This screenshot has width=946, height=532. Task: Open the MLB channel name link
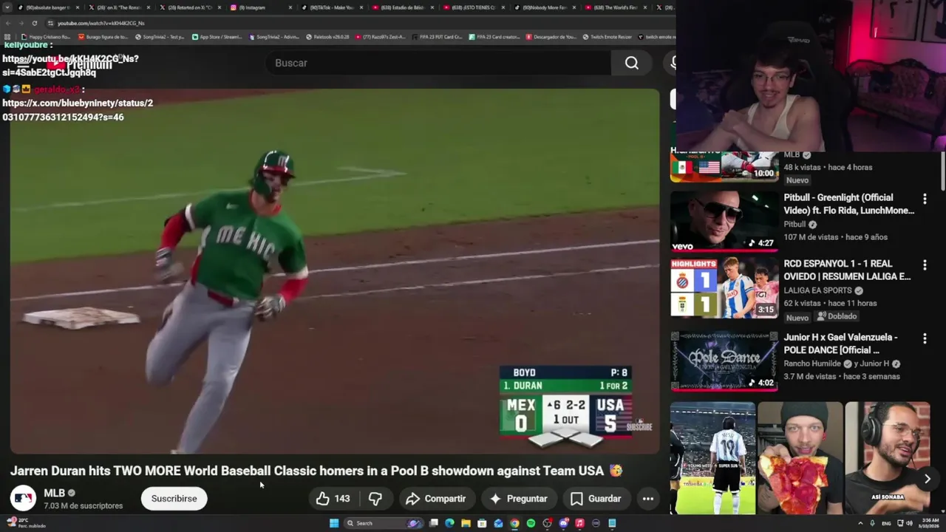(x=54, y=493)
